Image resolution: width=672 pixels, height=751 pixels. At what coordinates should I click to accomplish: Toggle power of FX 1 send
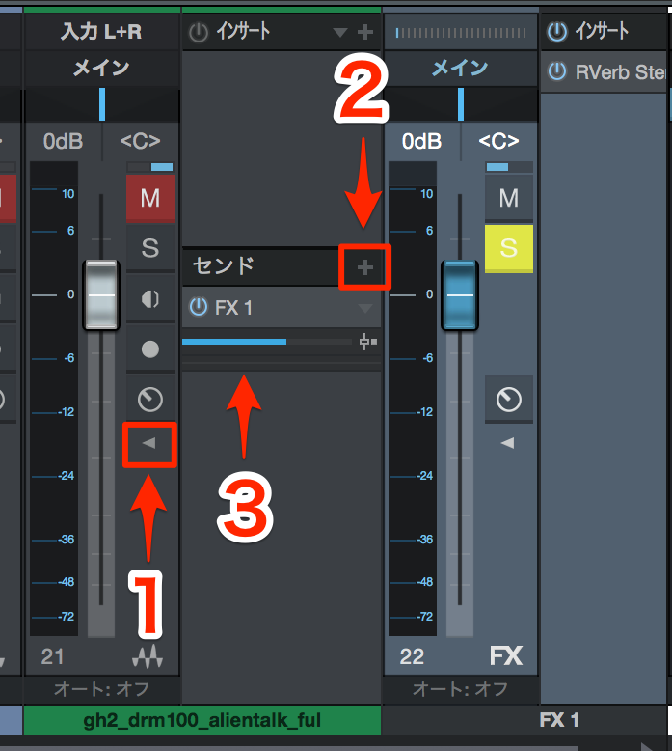199,307
